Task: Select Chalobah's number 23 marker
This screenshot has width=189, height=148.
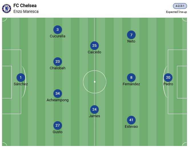Action: tap(58, 62)
